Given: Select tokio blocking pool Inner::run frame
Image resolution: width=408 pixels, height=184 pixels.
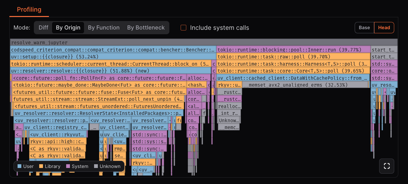Looking at the screenshot, I should pyautogui.click(x=294, y=50).
